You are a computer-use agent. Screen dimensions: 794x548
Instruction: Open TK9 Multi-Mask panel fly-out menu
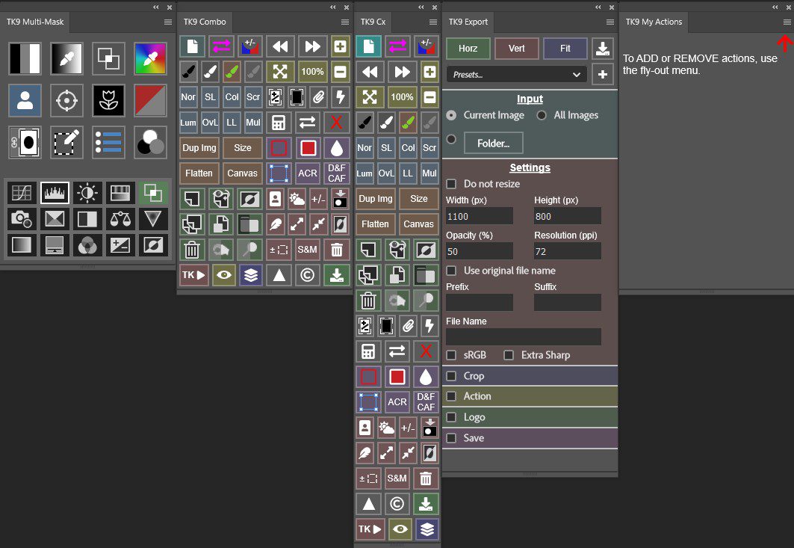(168, 22)
